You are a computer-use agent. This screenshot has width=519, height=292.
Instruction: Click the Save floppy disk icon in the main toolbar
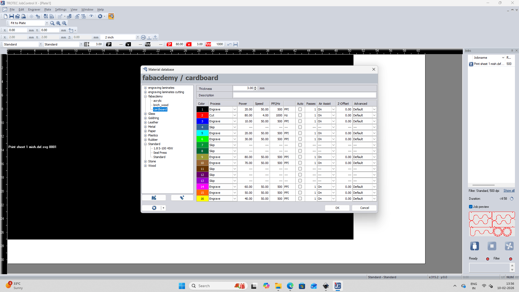pyautogui.click(x=12, y=16)
